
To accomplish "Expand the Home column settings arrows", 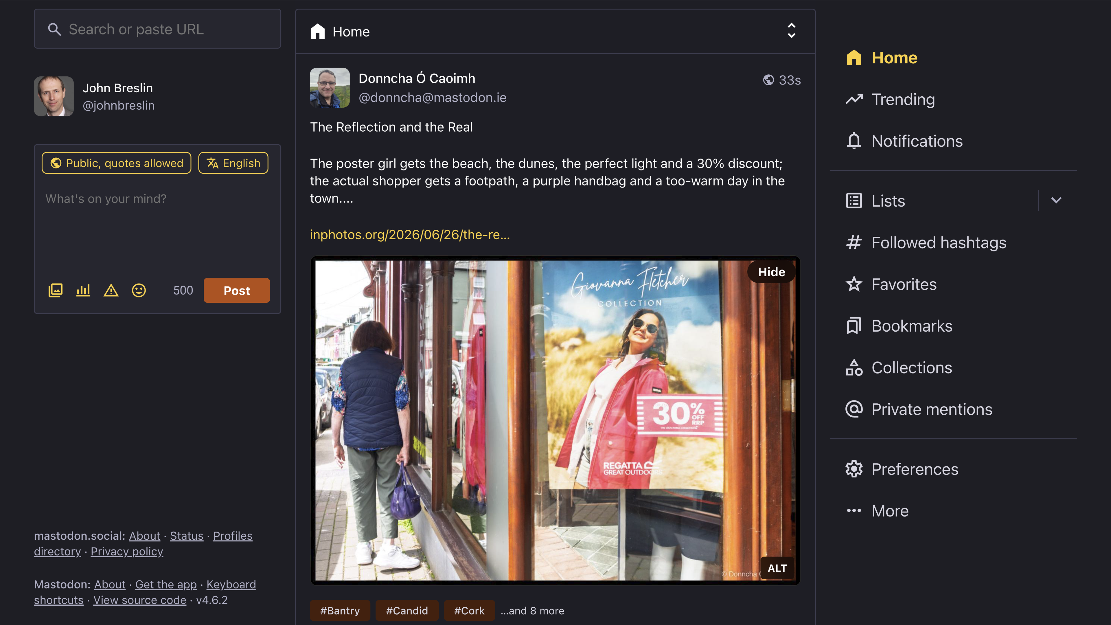I will (791, 31).
